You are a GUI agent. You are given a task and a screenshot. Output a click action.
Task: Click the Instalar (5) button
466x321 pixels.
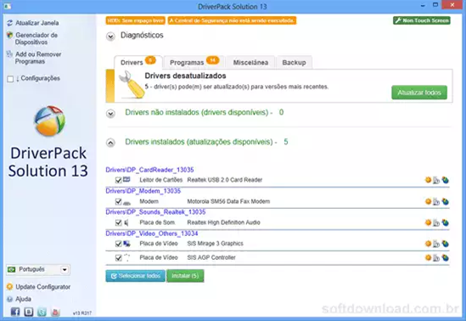185,276
